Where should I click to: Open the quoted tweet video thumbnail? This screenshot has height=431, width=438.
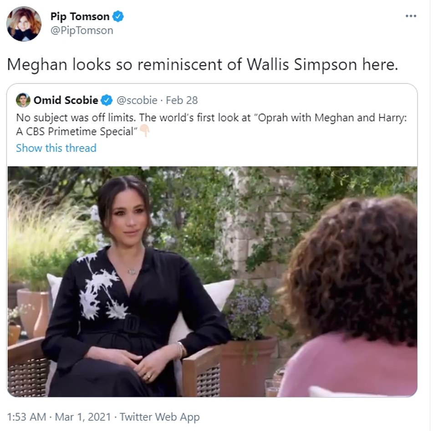pos(212,281)
